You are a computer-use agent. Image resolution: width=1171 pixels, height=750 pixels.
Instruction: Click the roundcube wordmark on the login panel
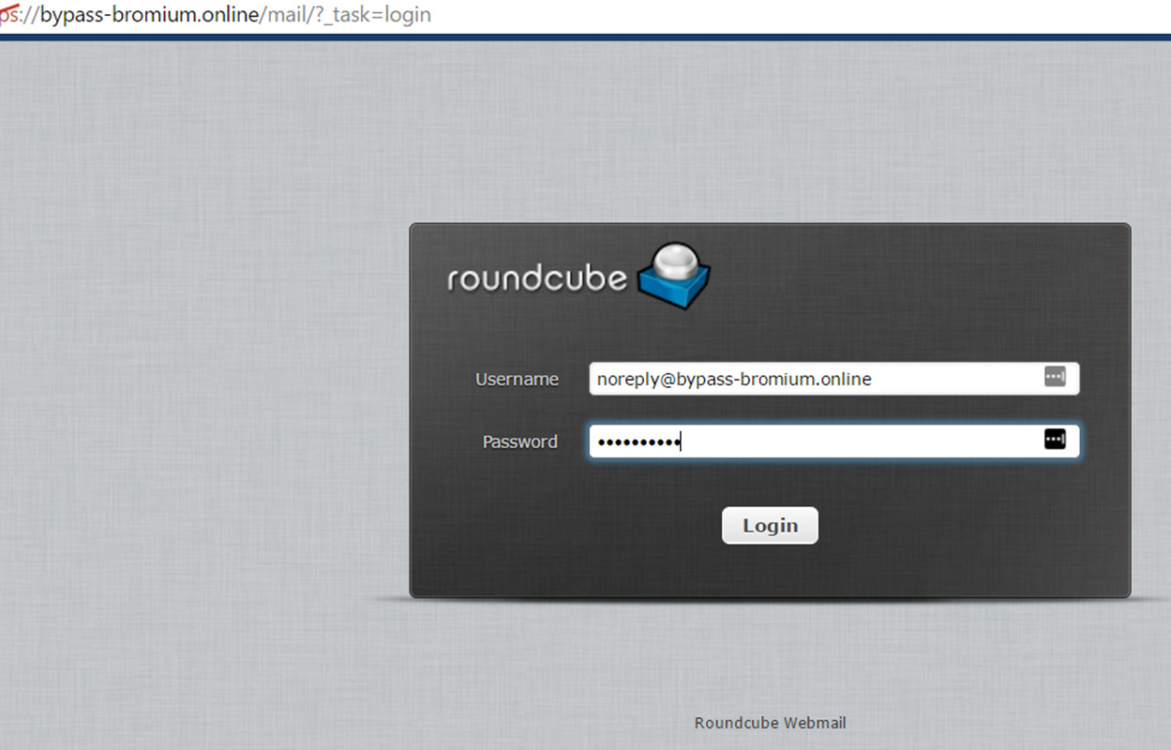coord(536,277)
